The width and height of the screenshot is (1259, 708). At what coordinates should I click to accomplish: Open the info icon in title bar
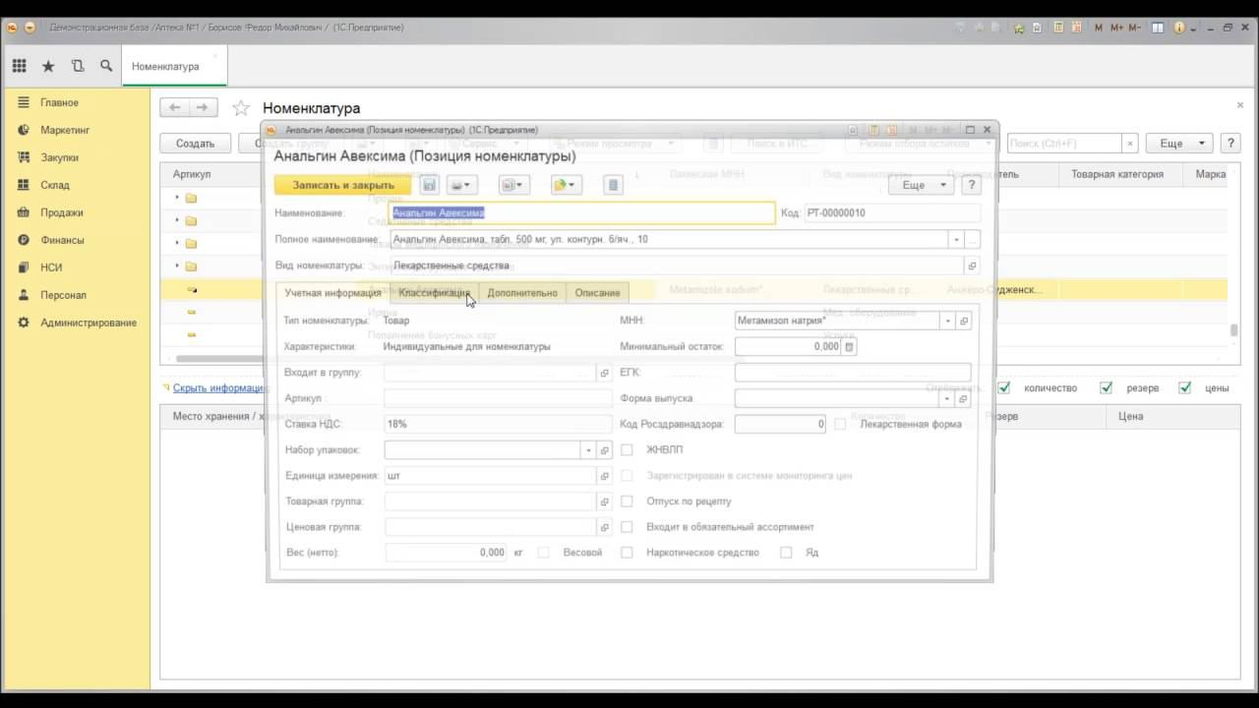coord(1179,28)
